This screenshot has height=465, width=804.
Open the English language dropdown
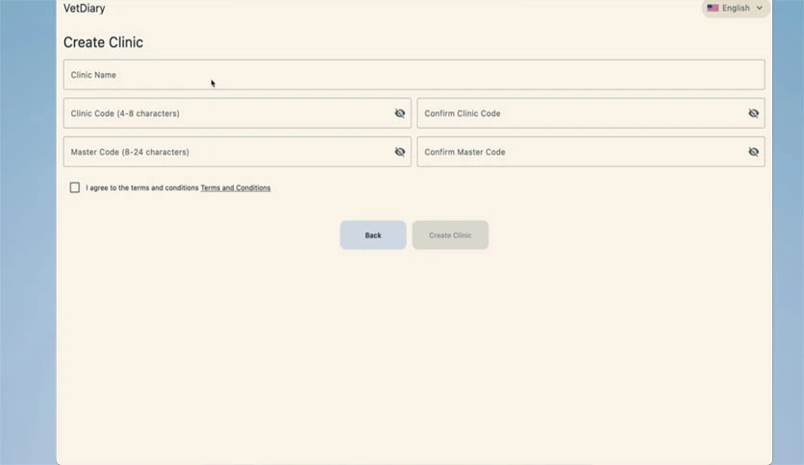point(736,9)
